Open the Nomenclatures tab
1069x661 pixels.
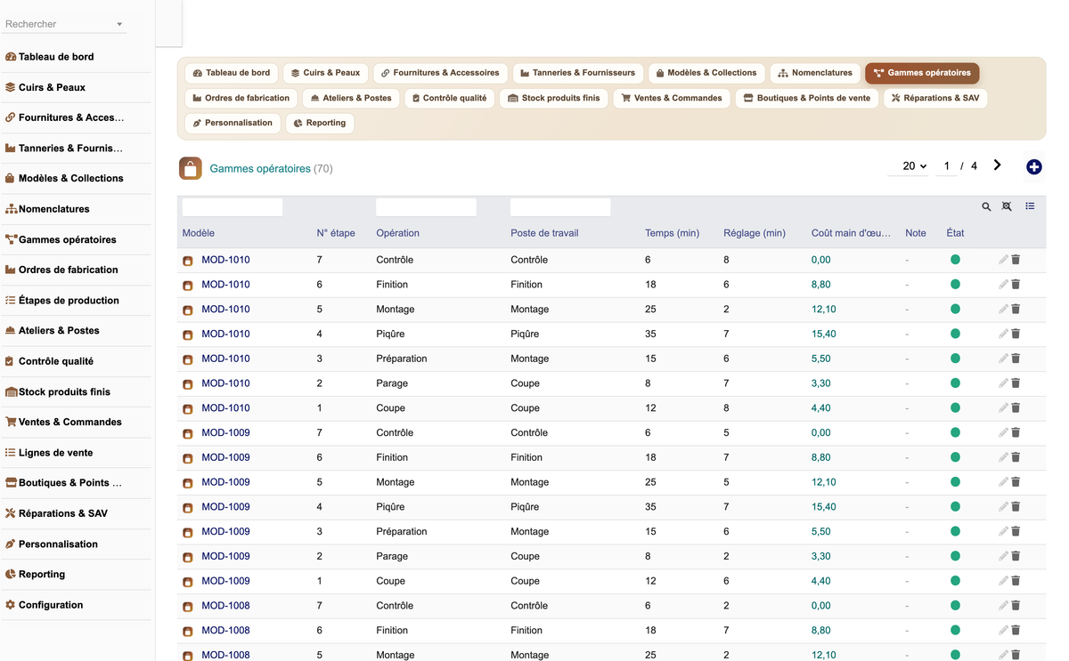coord(815,73)
